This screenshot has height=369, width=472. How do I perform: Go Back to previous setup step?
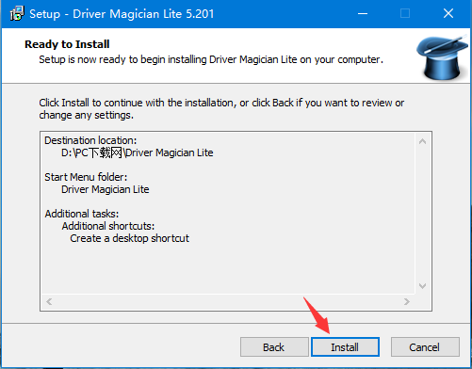click(274, 347)
